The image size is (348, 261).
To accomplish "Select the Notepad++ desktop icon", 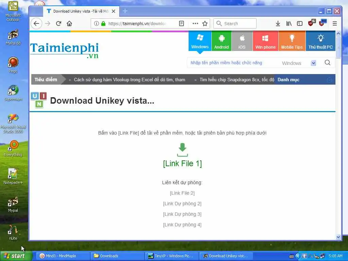I will [13, 176].
